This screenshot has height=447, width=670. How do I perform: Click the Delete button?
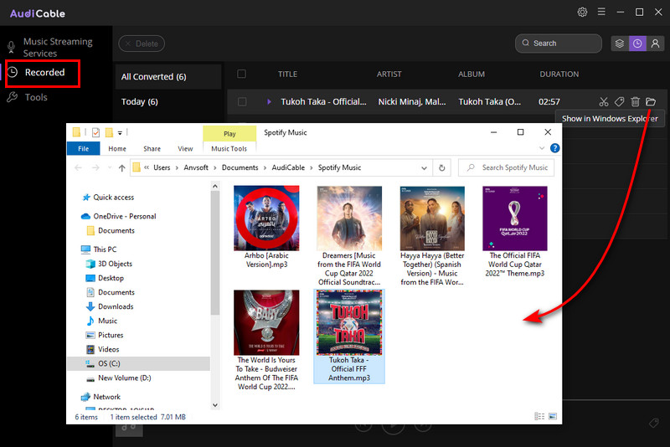pos(142,44)
